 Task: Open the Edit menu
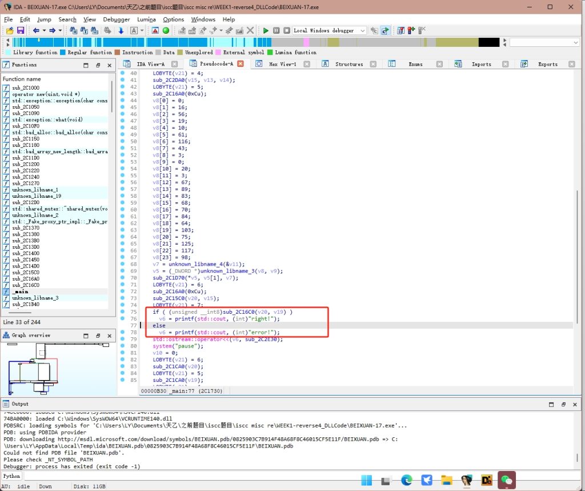pyautogui.click(x=25, y=19)
